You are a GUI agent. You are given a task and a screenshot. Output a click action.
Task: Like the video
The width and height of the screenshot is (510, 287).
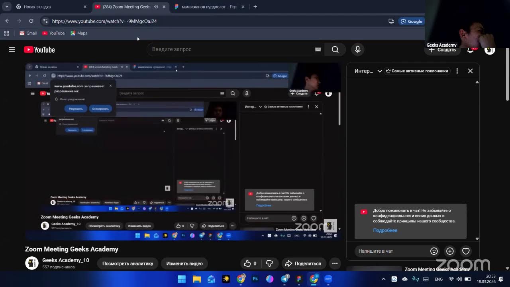pyautogui.click(x=251, y=263)
